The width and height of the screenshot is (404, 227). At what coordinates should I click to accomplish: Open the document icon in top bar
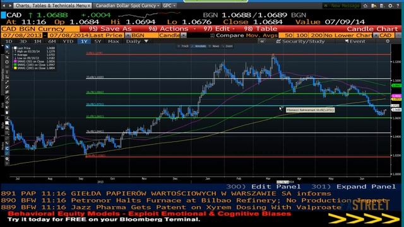(x=382, y=6)
